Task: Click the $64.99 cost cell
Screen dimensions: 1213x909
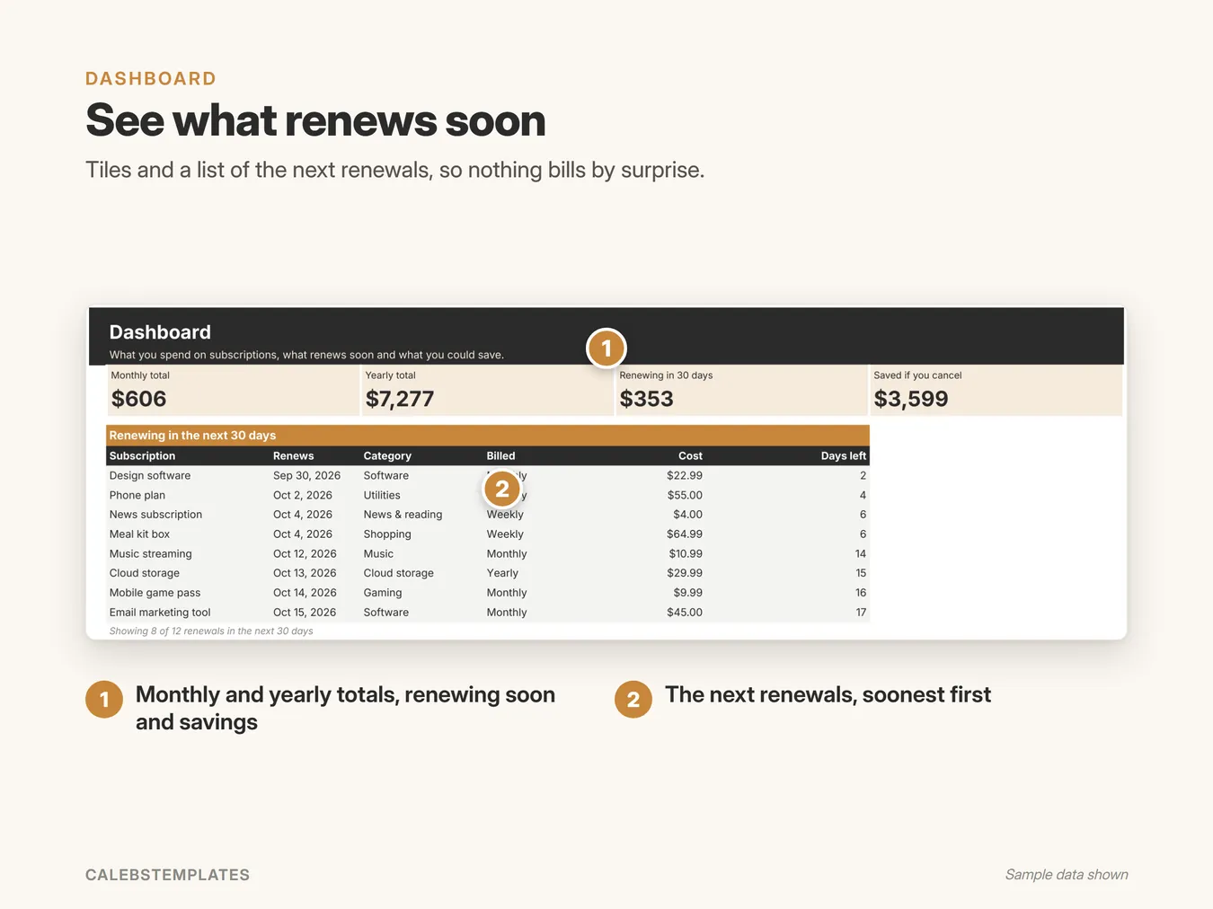Action: pos(685,534)
